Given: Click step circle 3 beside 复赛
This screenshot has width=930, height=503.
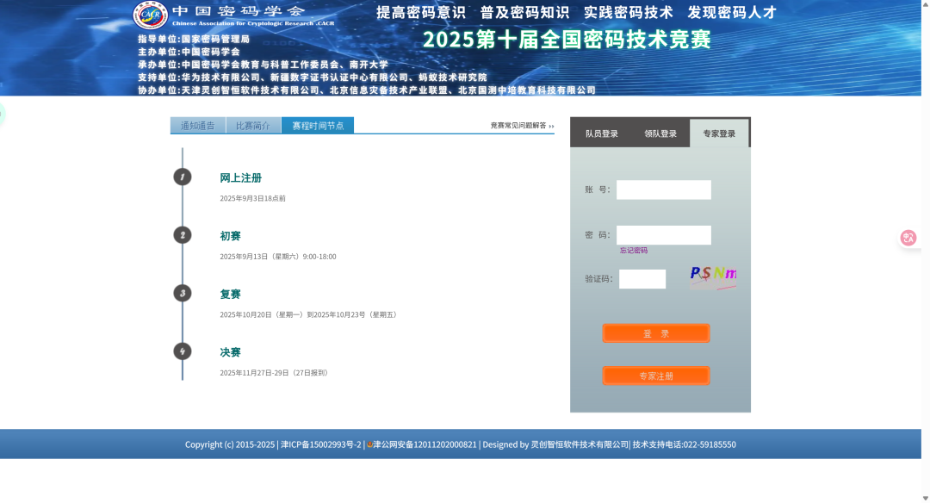Looking at the screenshot, I should coord(183,293).
